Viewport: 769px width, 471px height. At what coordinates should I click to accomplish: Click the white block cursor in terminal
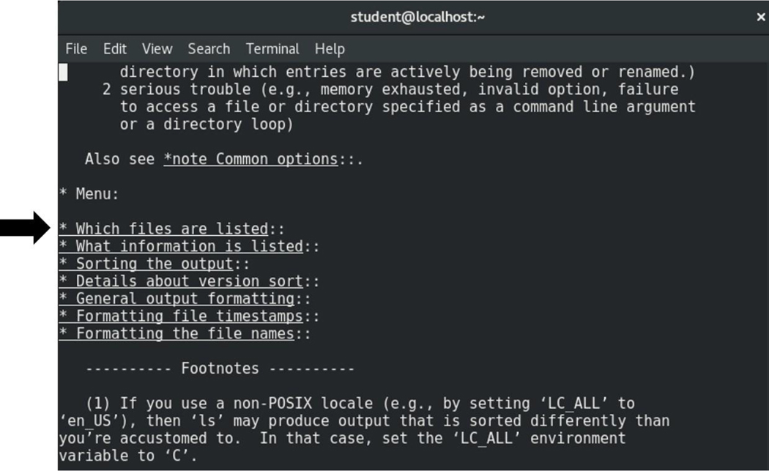tap(64, 72)
